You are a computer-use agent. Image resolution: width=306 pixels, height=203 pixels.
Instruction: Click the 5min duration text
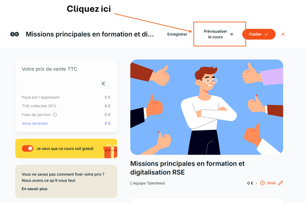[x=271, y=183]
